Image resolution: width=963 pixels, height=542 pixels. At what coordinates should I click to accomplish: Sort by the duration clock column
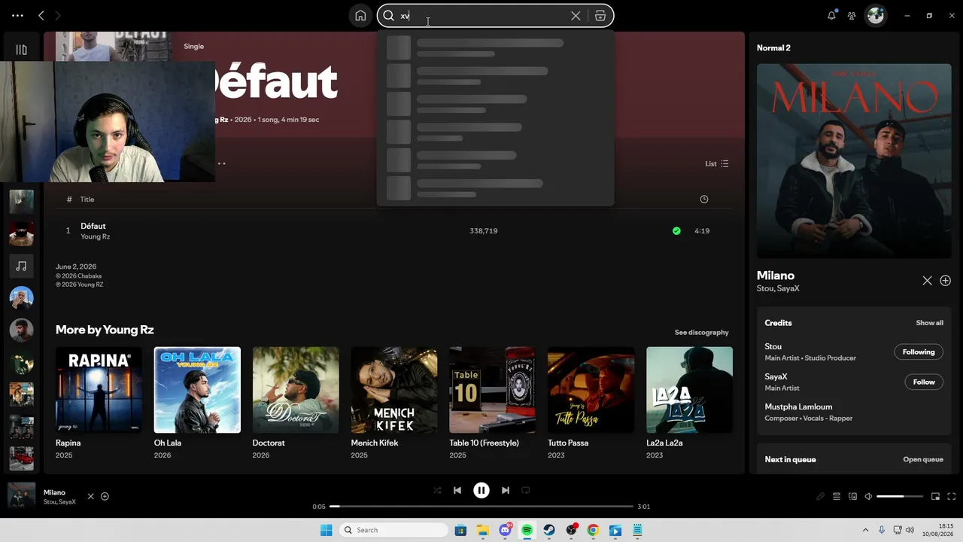[x=704, y=199]
